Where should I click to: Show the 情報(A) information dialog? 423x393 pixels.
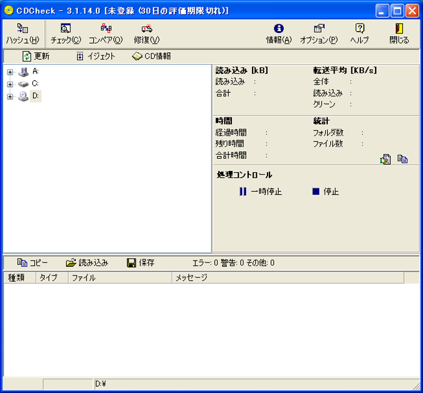[x=279, y=34]
